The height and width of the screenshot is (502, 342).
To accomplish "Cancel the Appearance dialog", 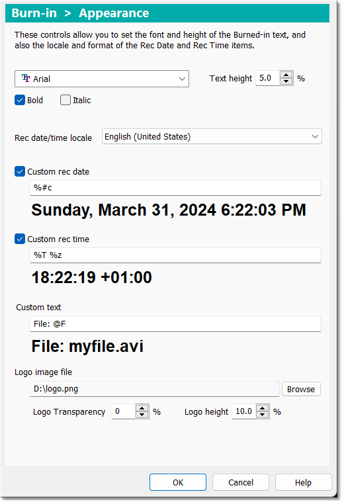I will [x=241, y=482].
